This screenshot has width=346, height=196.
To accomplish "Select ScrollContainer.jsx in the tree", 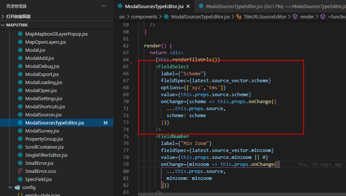I will coord(44,147).
